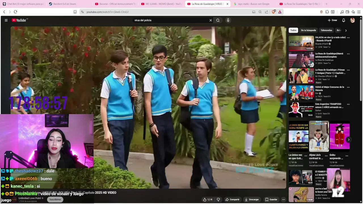Click the install app icon in address bar
Screen dimensions: 363x204
254,12
